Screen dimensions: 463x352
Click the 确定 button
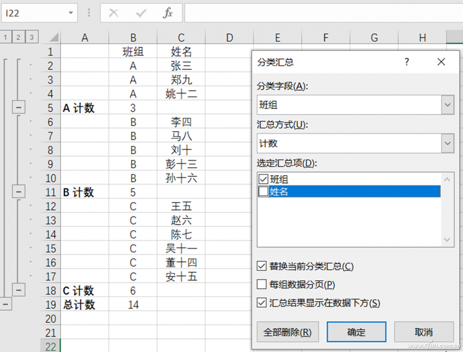tap(356, 332)
